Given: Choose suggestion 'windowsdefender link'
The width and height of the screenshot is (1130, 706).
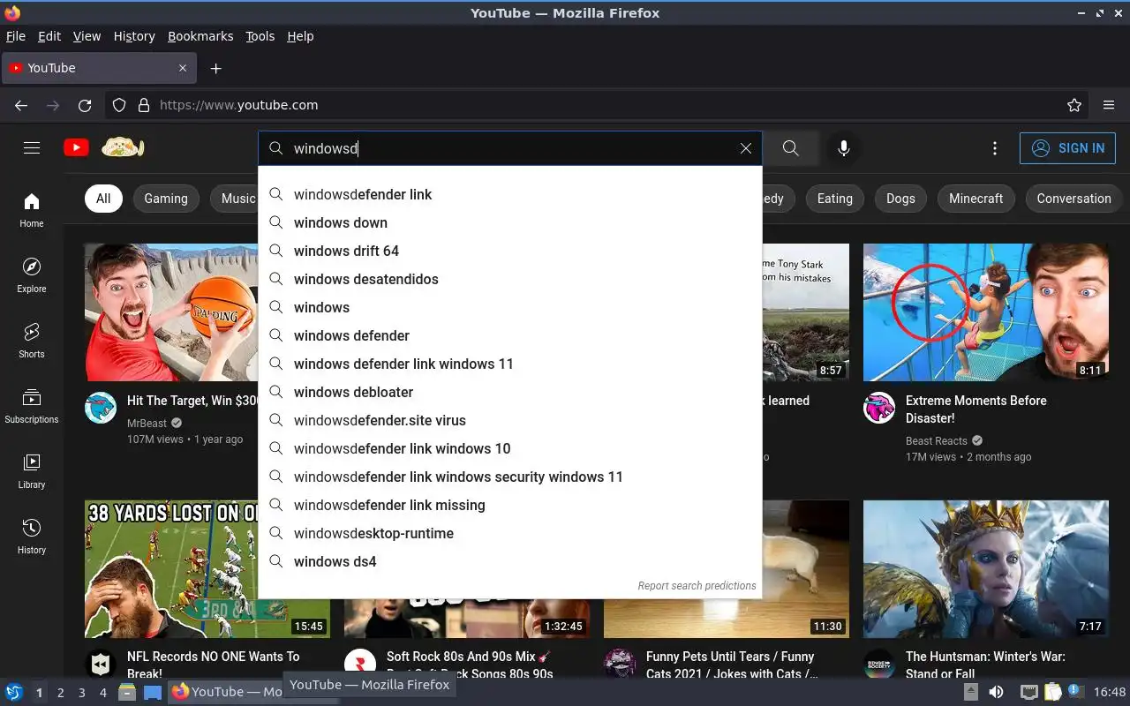Looking at the screenshot, I should [x=510, y=194].
